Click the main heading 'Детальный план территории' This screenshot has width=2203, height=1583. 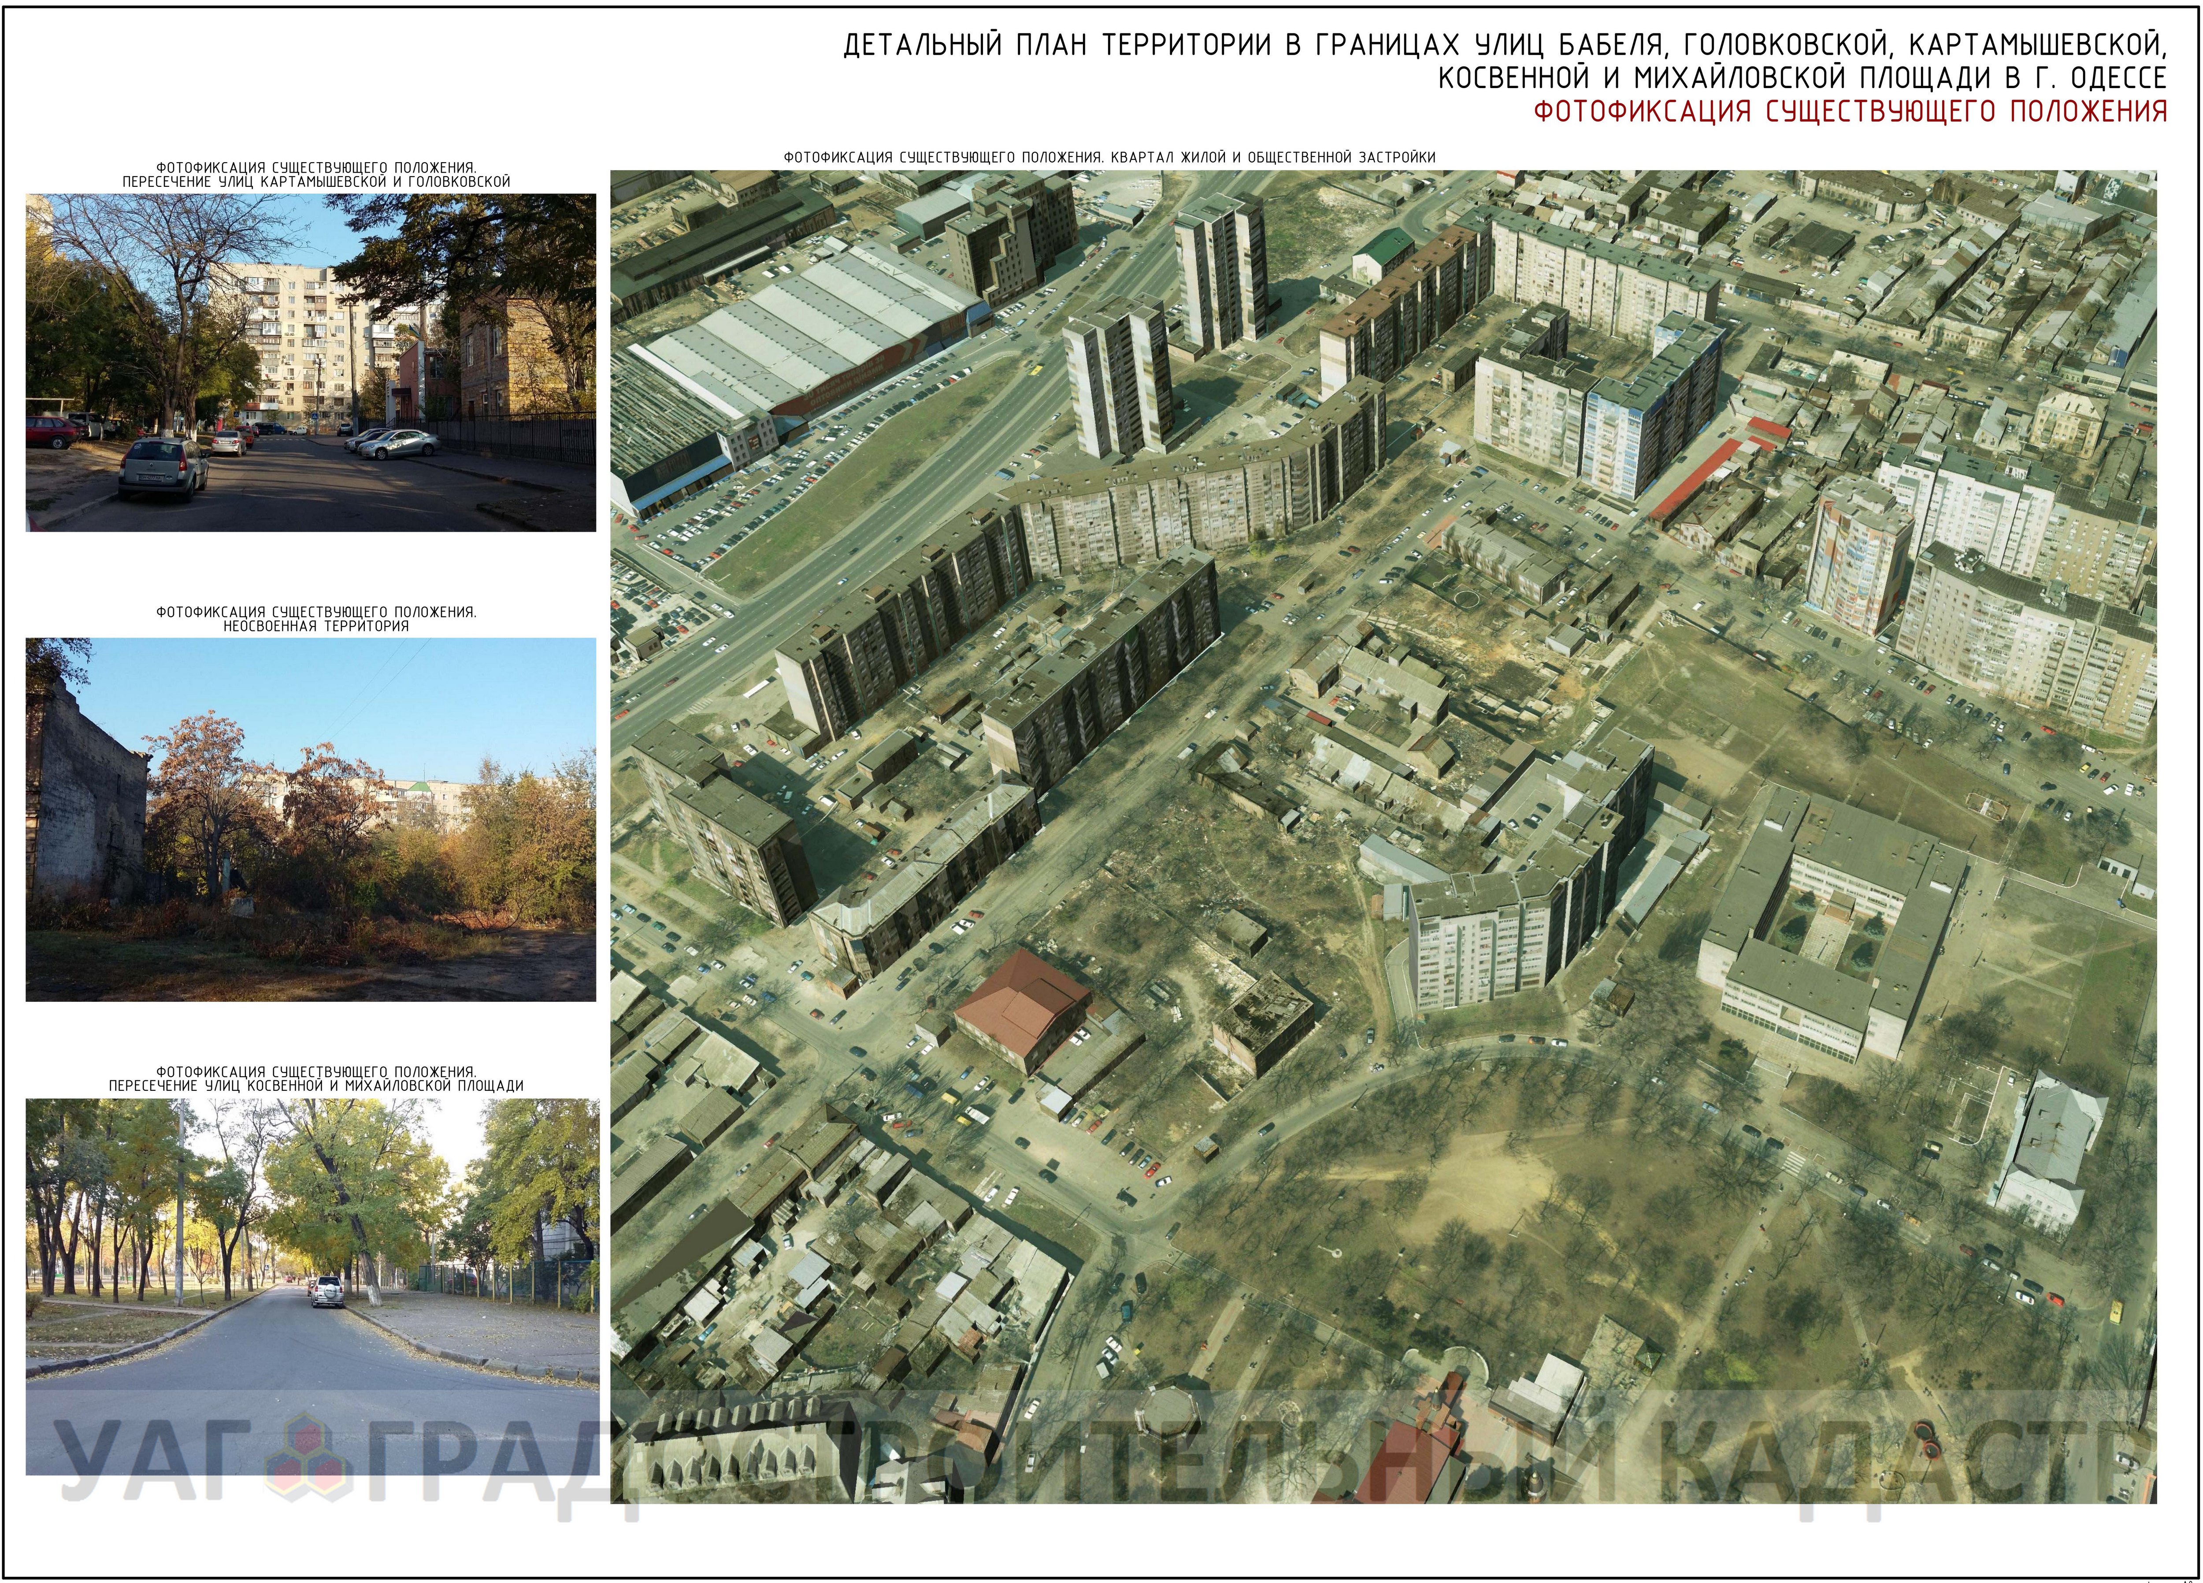click(1504, 46)
